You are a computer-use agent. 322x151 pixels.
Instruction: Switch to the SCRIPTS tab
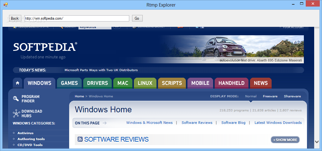pos(172,83)
